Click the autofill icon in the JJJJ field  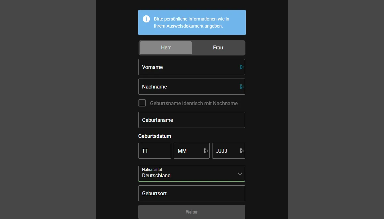(x=242, y=151)
